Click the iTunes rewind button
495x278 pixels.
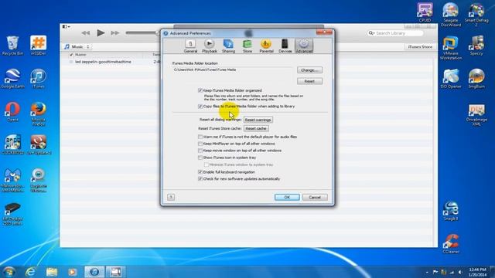[86, 32]
